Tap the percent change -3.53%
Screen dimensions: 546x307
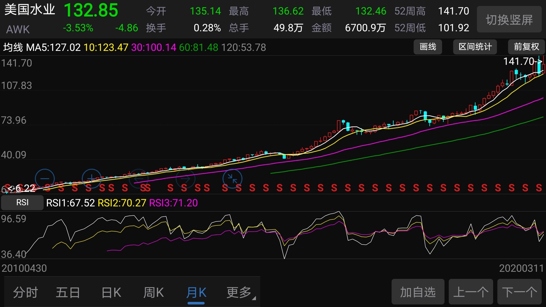click(x=78, y=28)
